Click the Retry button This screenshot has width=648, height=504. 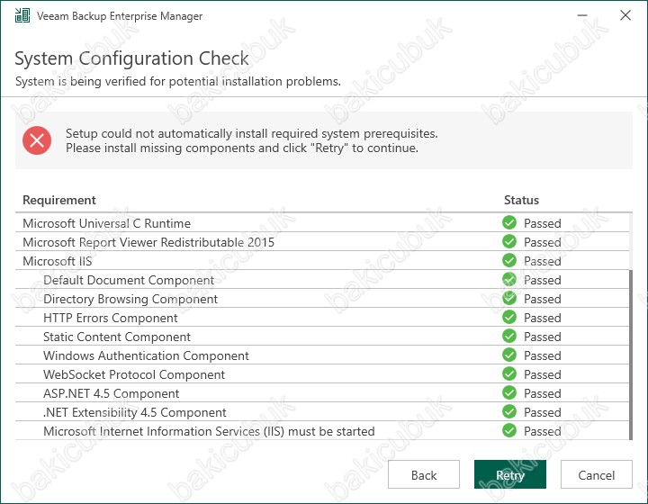coord(510,474)
